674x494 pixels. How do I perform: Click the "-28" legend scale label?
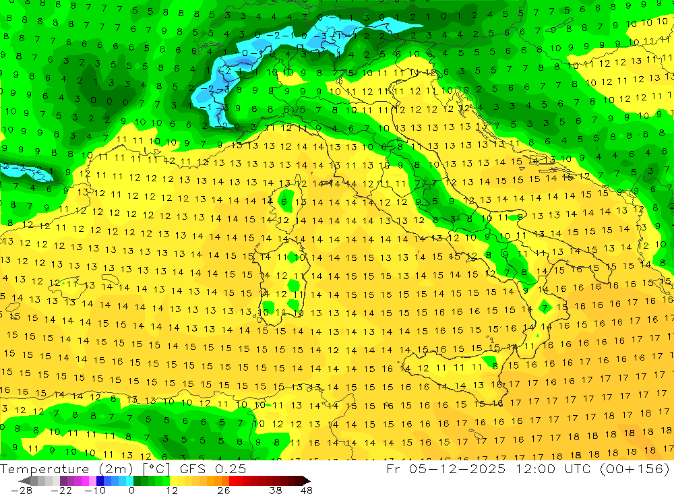click(x=22, y=491)
